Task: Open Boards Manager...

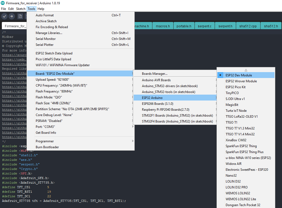Action: tap(175, 74)
